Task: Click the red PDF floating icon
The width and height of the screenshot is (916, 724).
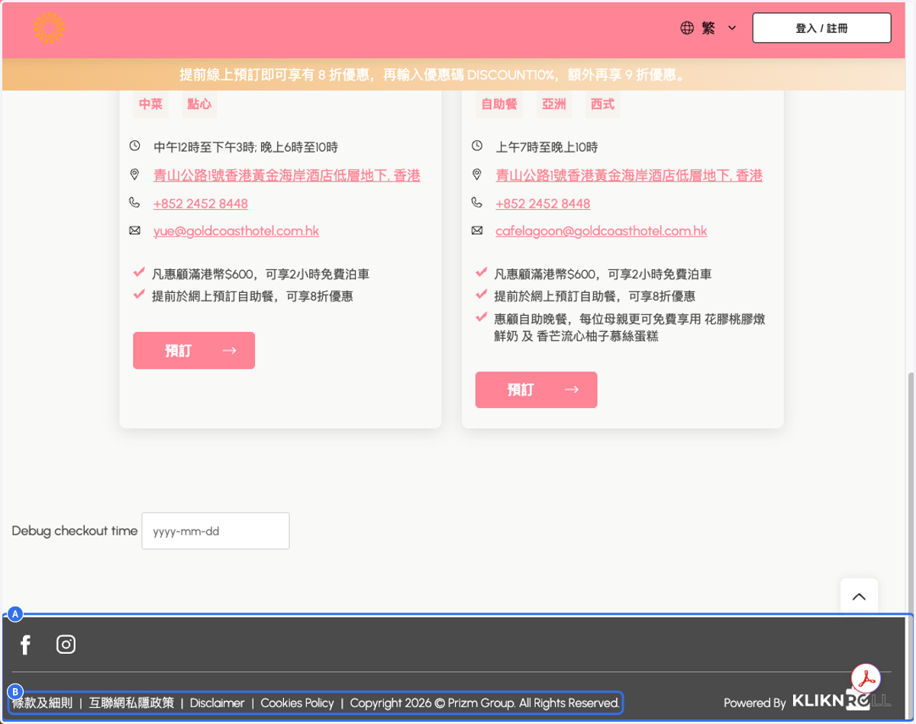Action: coord(866,677)
